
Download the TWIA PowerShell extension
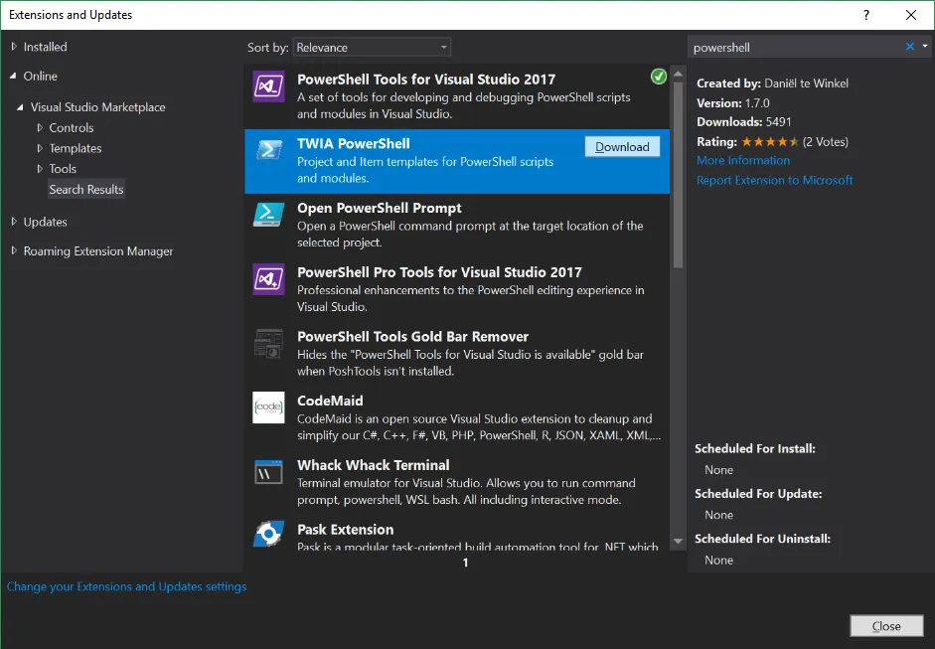[x=622, y=147]
